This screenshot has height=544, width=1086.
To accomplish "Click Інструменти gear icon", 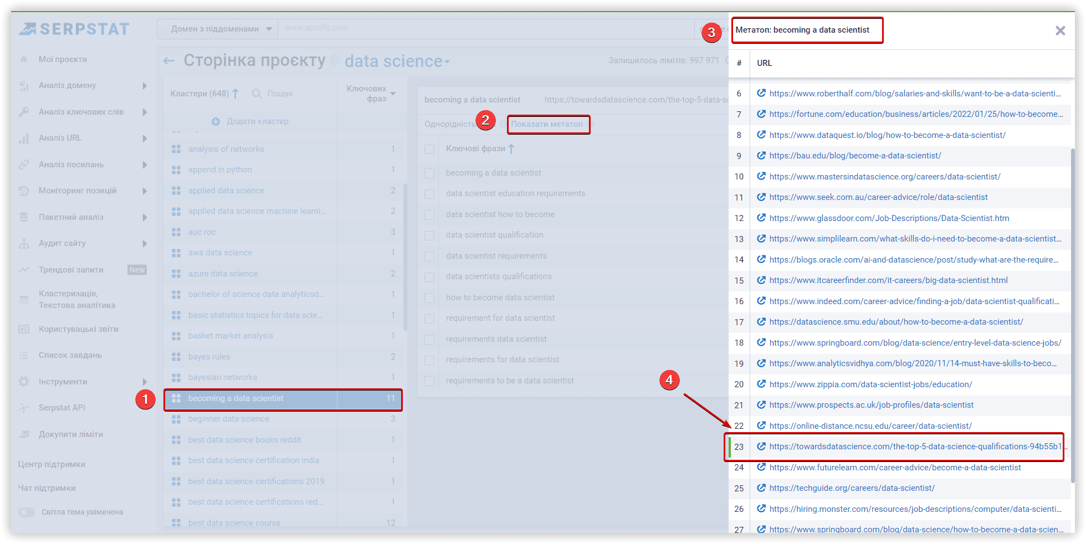I will tap(24, 382).
